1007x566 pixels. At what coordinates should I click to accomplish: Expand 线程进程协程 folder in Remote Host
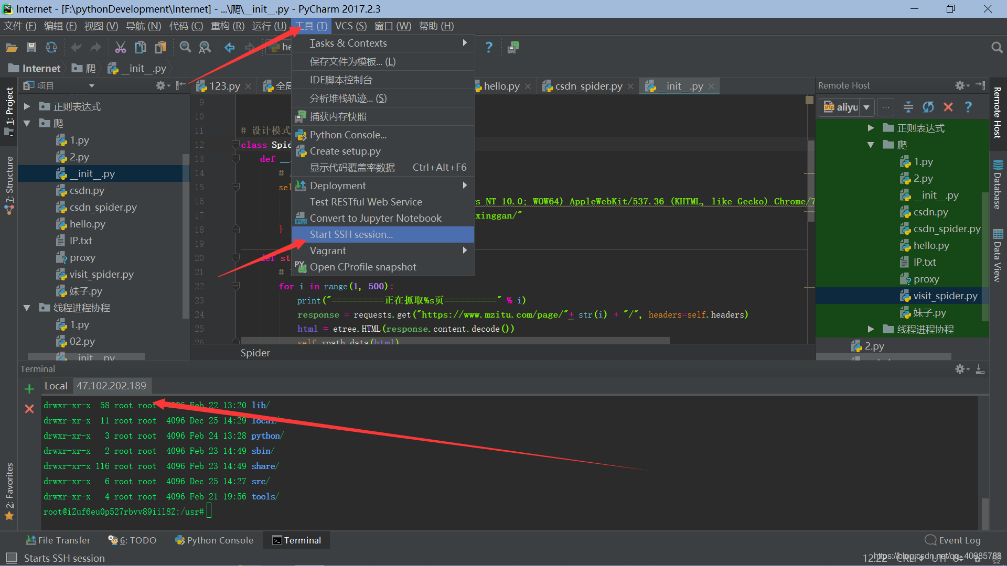click(871, 329)
